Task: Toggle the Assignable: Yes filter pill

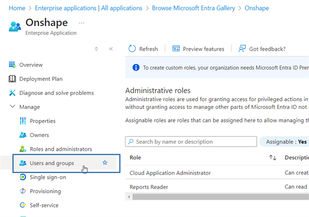Action: [x=284, y=142]
